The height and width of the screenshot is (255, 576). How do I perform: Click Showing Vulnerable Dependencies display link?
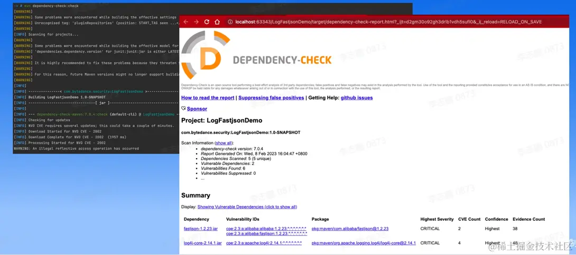[247, 207]
